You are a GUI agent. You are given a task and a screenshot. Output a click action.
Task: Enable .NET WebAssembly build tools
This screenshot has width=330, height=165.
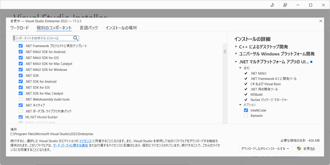point(21,99)
